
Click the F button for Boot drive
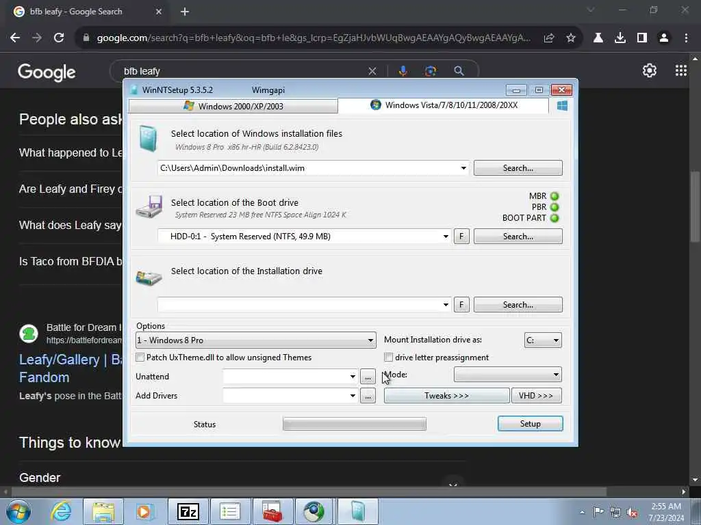coord(461,237)
